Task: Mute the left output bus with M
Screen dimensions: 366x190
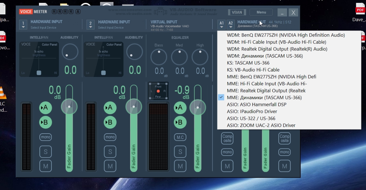Action: tap(227, 166)
